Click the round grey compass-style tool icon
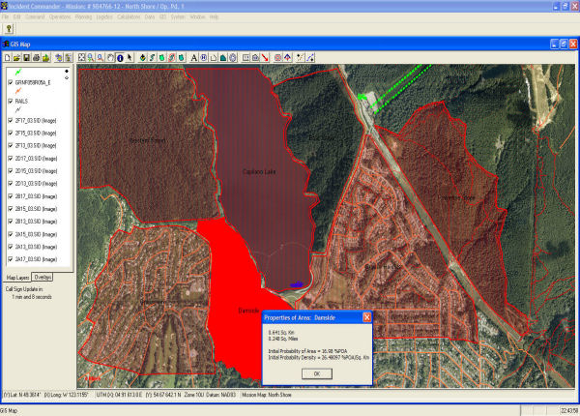This screenshot has height=416, width=580. [233, 58]
